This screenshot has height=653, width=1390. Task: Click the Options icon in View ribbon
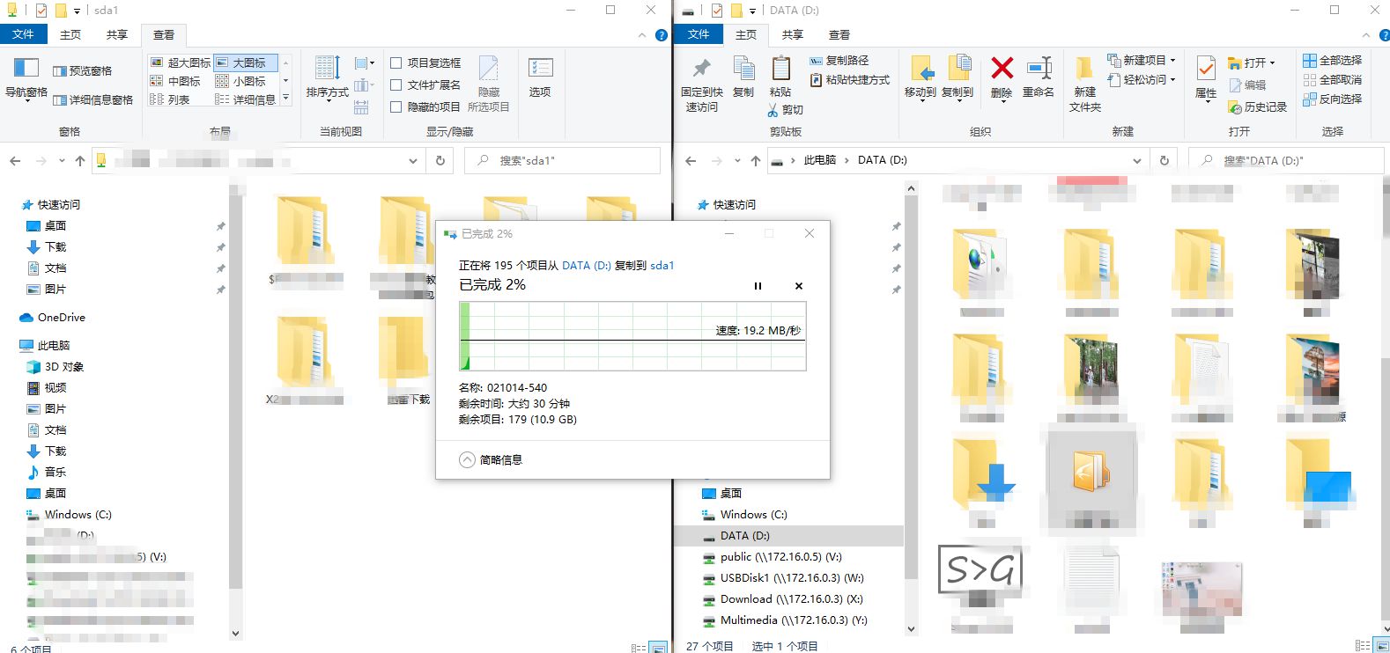[x=540, y=70]
